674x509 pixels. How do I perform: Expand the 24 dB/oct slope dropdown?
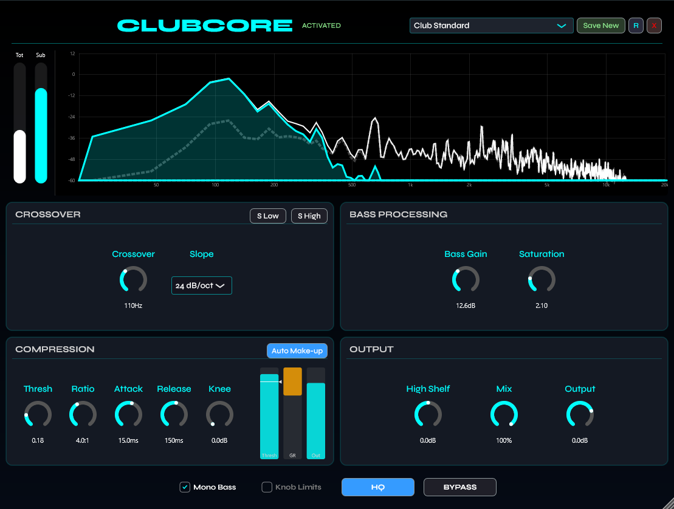tap(201, 285)
